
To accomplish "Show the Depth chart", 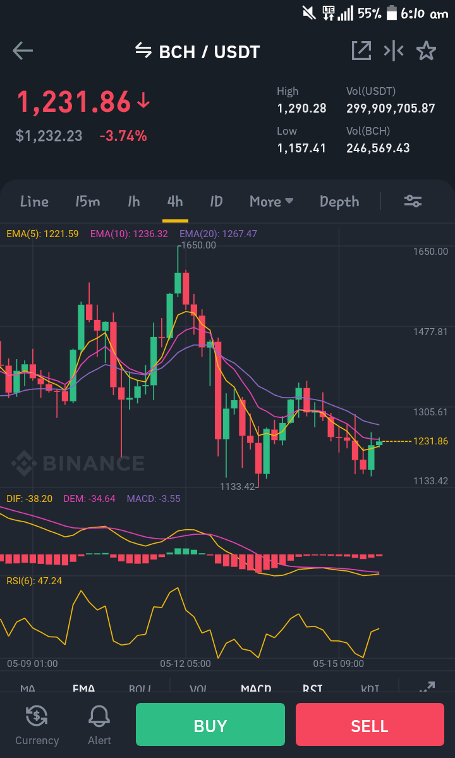I will pyautogui.click(x=339, y=201).
